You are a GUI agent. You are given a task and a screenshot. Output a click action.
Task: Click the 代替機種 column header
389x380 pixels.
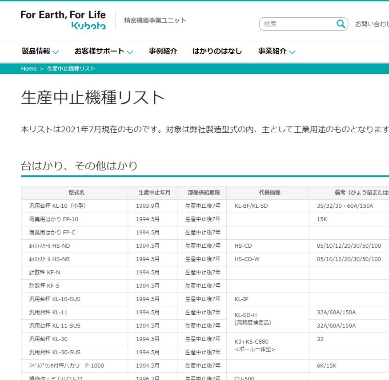coord(269,193)
